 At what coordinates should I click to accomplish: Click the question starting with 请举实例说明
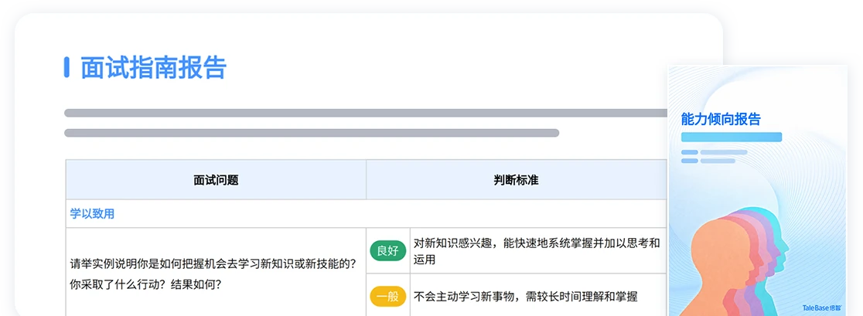click(x=213, y=263)
